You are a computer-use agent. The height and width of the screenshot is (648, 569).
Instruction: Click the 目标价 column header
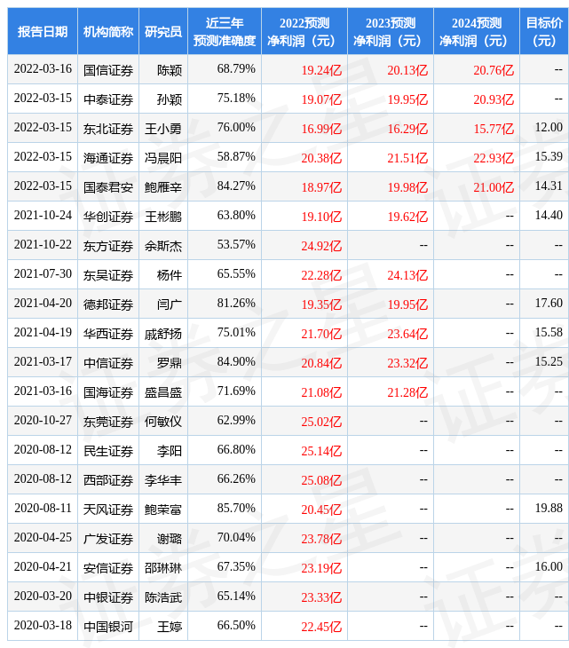544,31
